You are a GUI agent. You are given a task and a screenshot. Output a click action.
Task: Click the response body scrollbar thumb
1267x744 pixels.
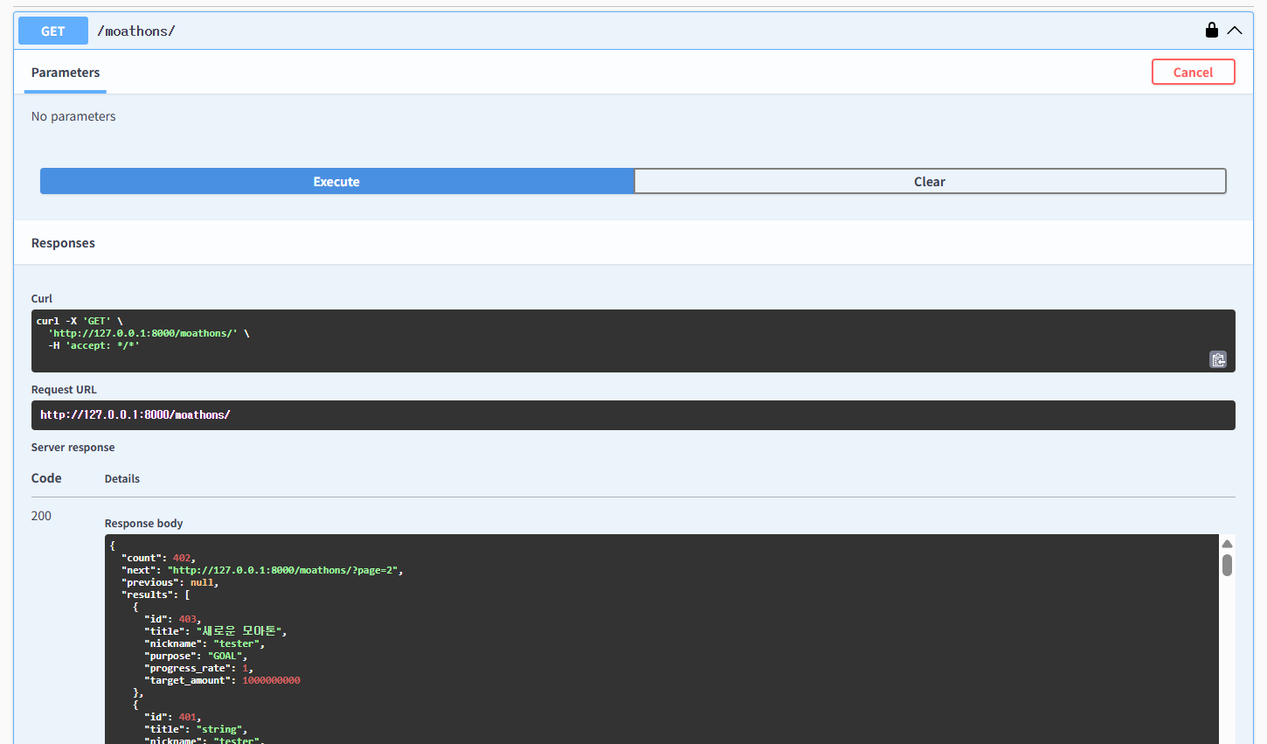(x=1227, y=566)
